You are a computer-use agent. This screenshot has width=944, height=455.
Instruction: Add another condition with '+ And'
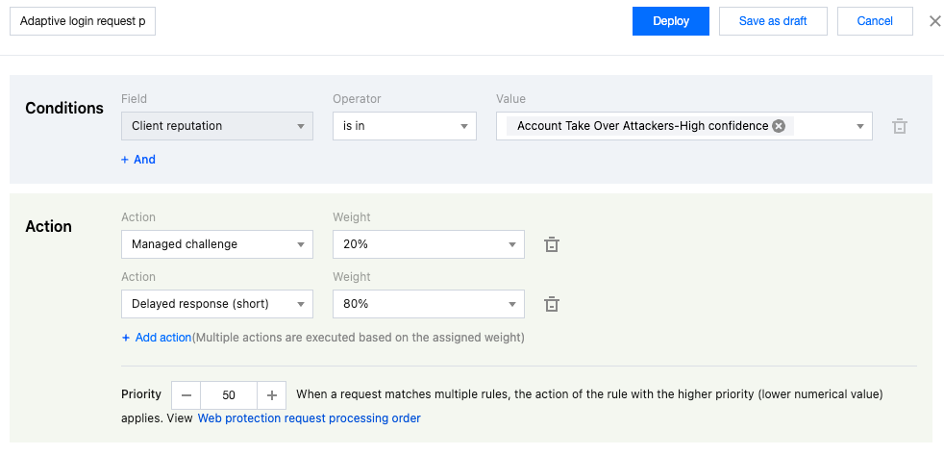click(138, 160)
